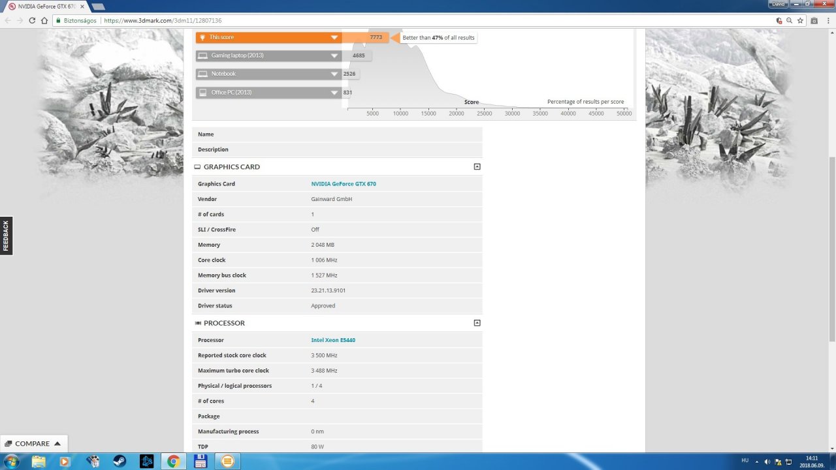Open the page zoom magnifier icon

tap(790, 20)
